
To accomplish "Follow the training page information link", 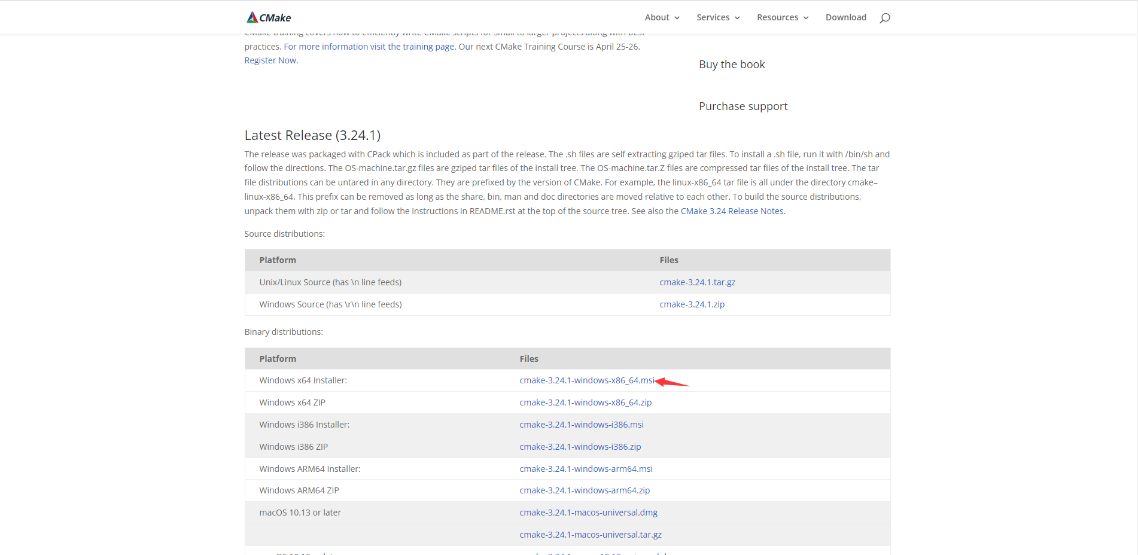I will point(369,47).
